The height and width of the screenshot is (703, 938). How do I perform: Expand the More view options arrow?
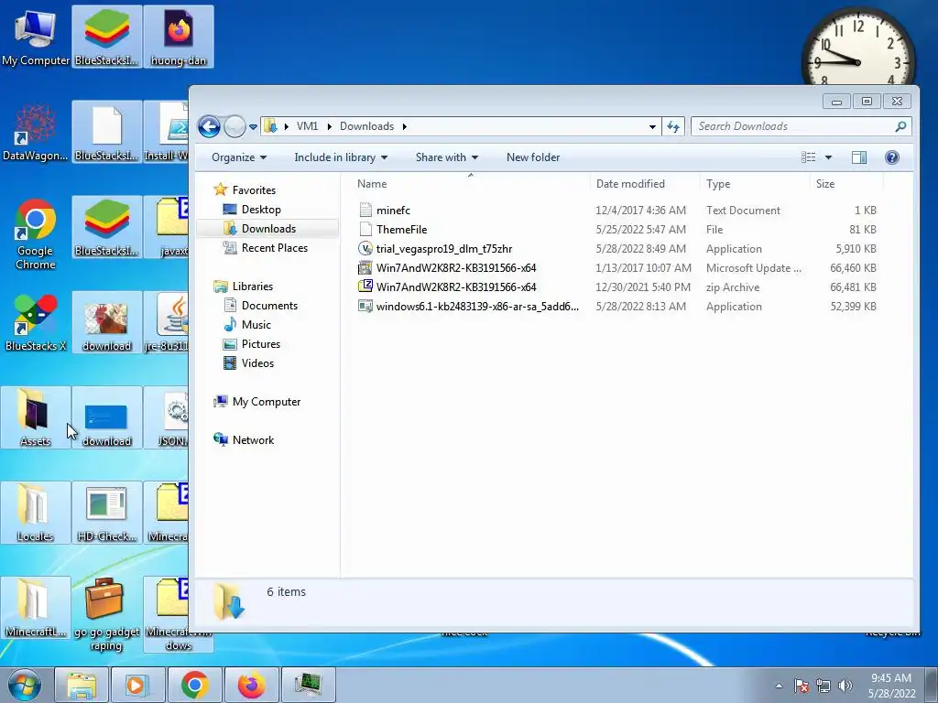(828, 157)
